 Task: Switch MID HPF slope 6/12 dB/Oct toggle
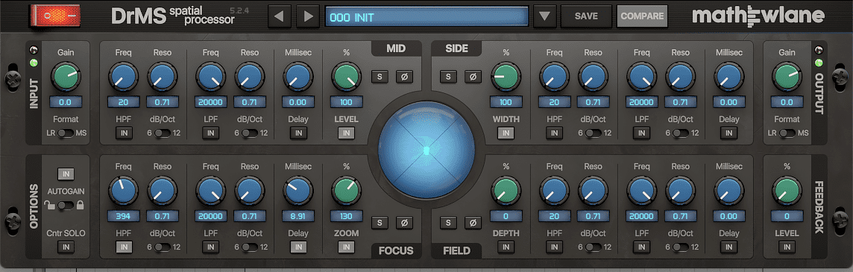162,133
